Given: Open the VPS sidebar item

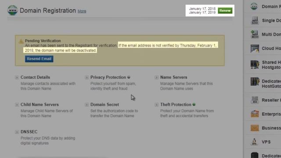Looking at the screenshot, I should [266, 142].
